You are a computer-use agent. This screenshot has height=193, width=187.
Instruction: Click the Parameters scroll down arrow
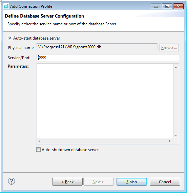176,136
